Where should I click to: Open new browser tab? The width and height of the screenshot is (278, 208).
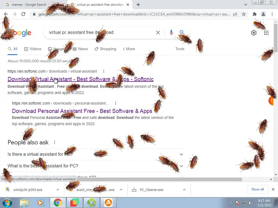tap(138, 5)
